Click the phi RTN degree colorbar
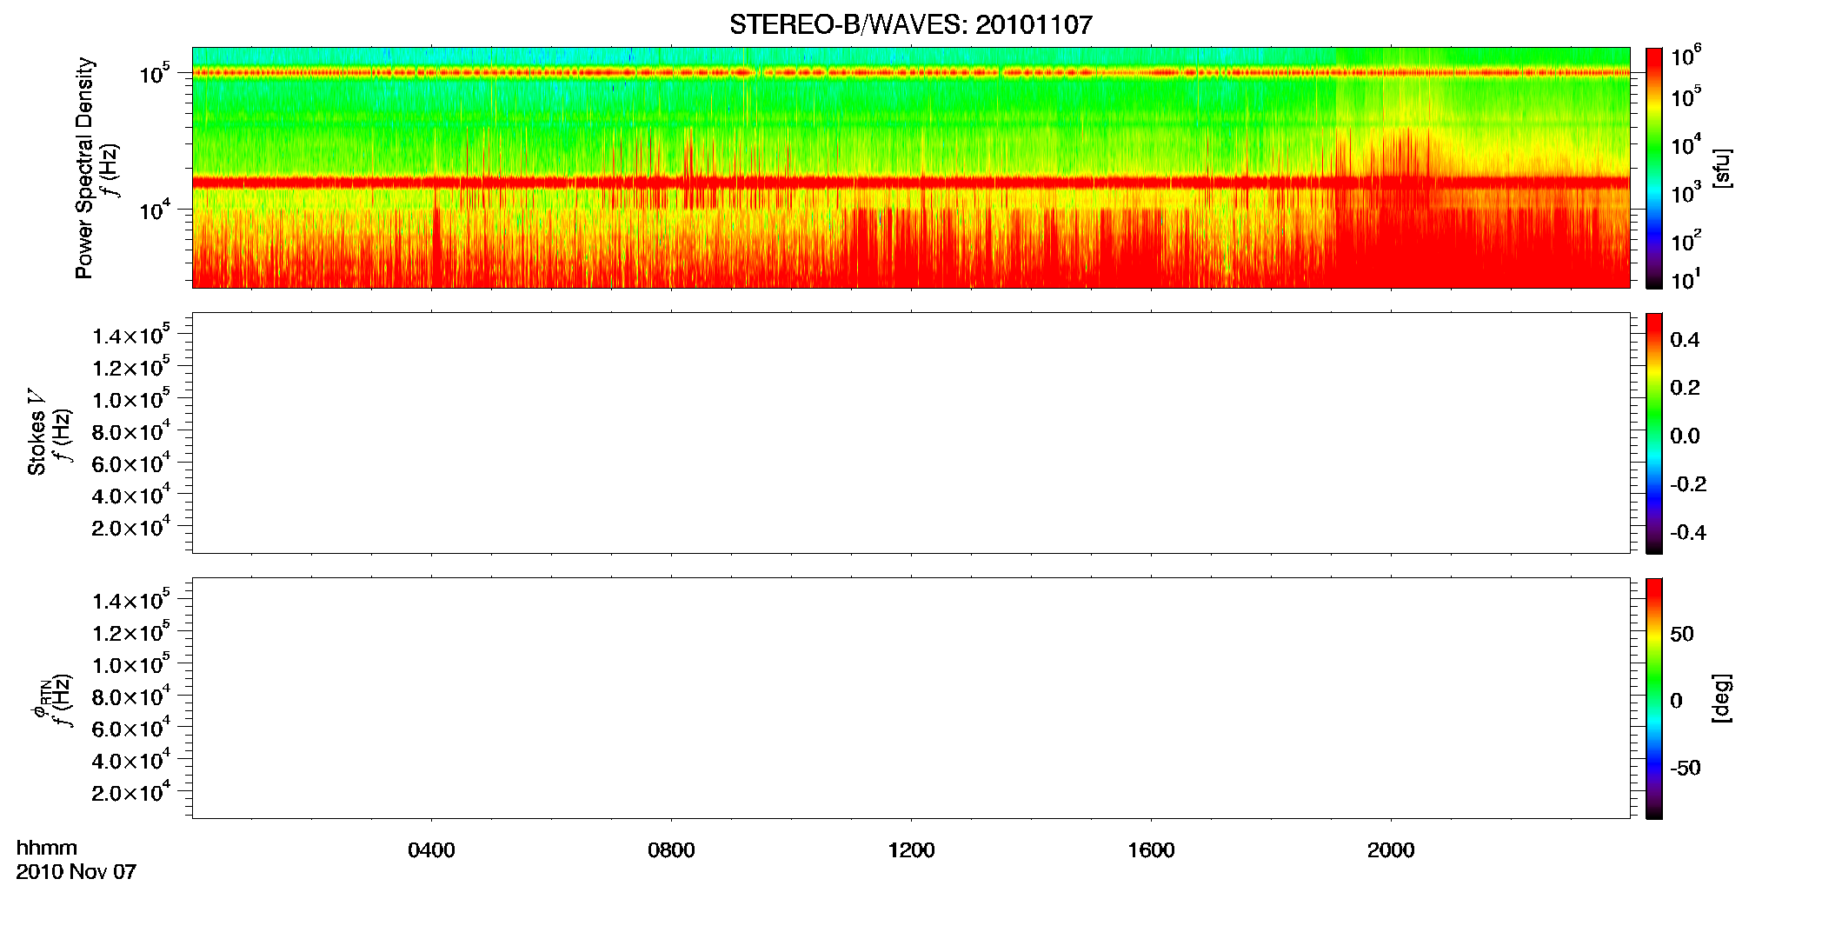 tap(1653, 698)
